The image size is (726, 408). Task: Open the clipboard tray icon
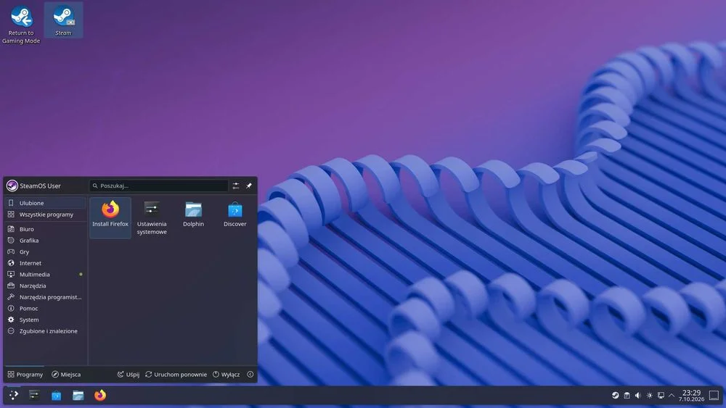click(x=627, y=395)
